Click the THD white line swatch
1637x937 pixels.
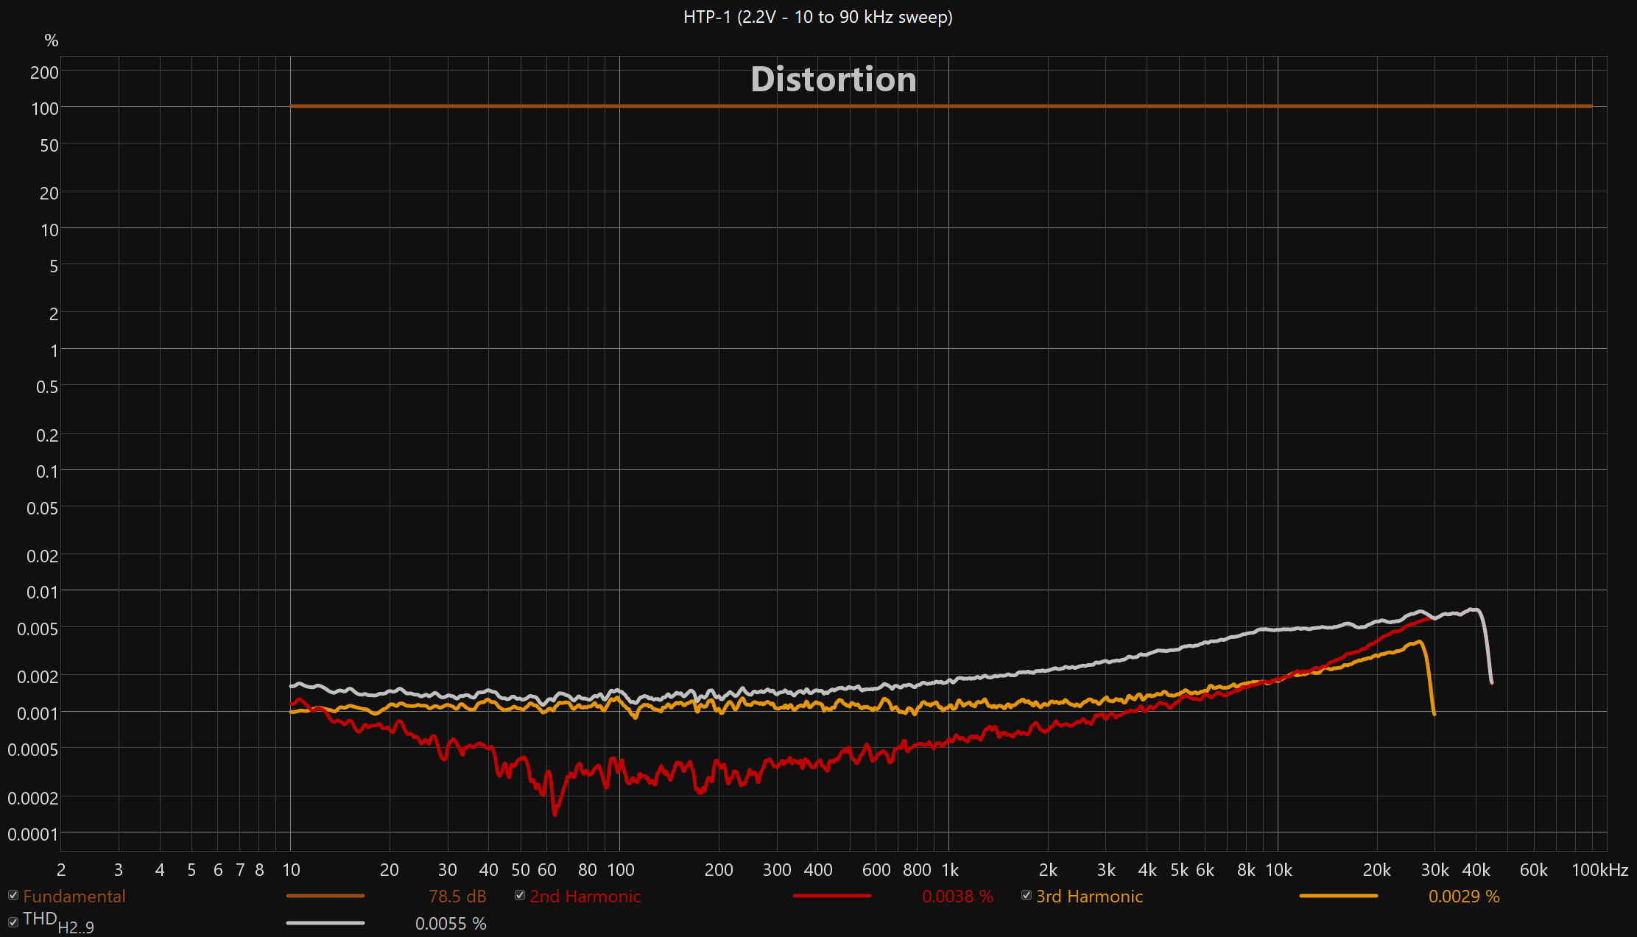pyautogui.click(x=325, y=922)
